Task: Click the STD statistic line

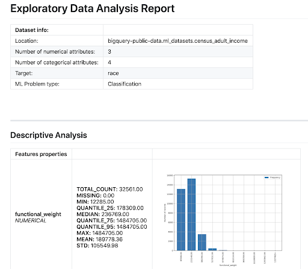Action: pyautogui.click(x=97, y=246)
